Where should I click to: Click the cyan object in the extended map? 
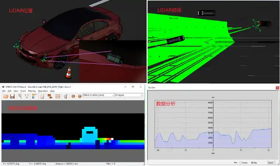coord(88,135)
